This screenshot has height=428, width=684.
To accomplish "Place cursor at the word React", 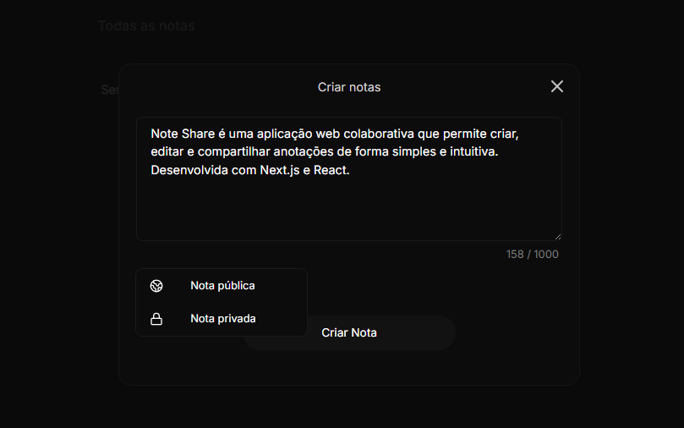I will (331, 170).
